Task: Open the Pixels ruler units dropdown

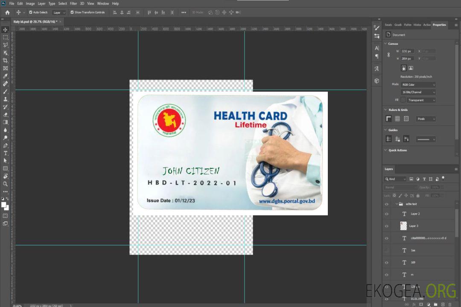Action: (426, 119)
